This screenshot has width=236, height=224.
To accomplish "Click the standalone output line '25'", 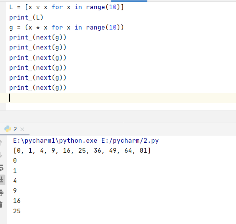I will (17, 211).
